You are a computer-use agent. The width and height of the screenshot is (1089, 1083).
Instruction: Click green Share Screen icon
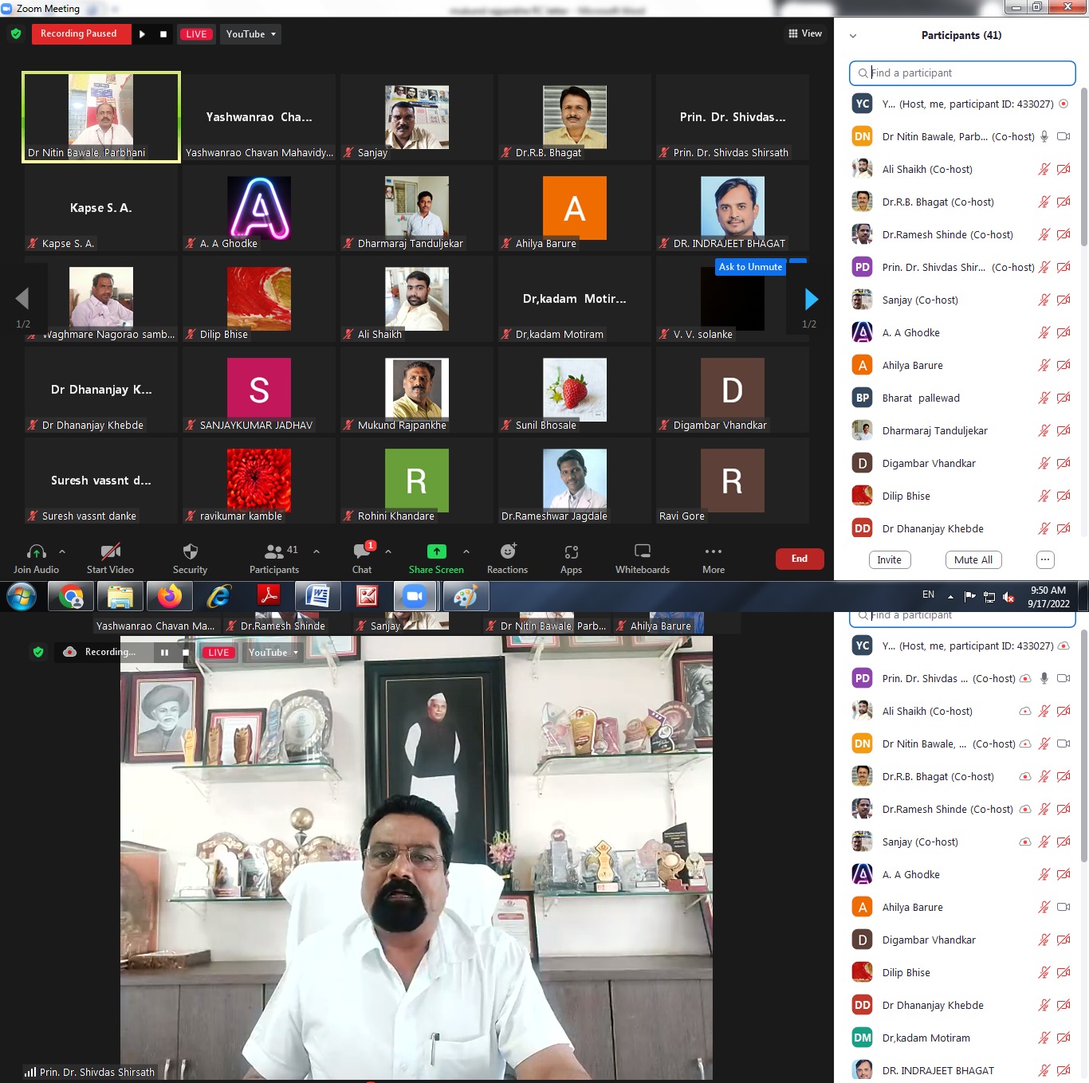[x=436, y=551]
